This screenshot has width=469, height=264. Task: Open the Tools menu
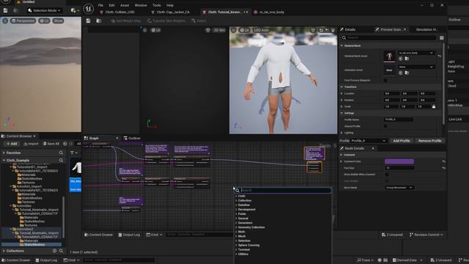click(x=157, y=5)
